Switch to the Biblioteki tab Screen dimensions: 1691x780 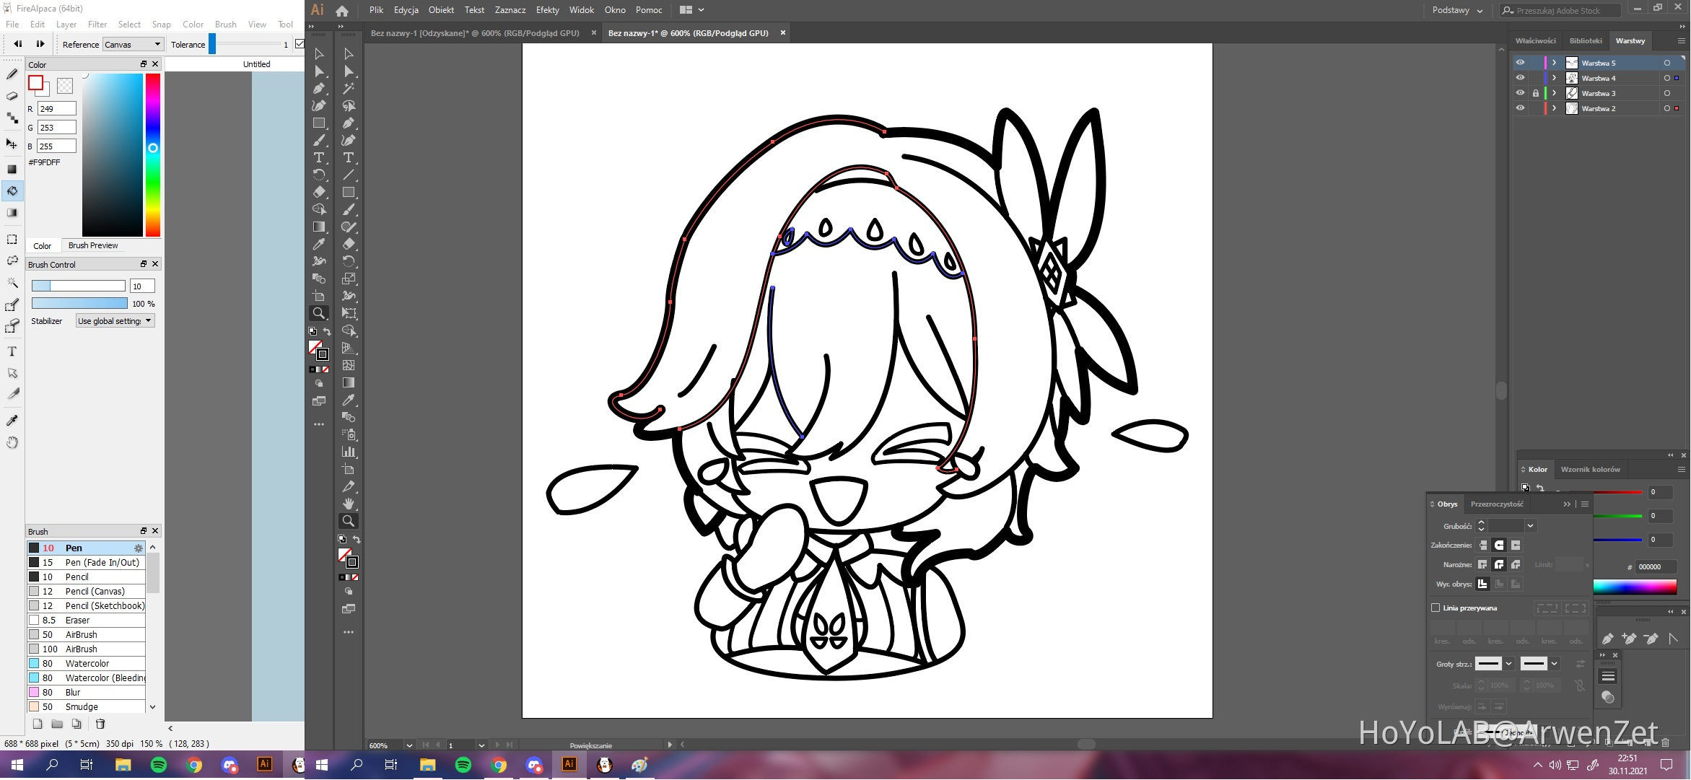coord(1585,41)
